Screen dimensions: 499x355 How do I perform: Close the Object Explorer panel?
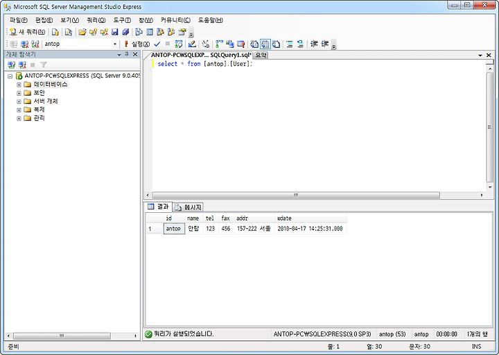(x=135, y=55)
